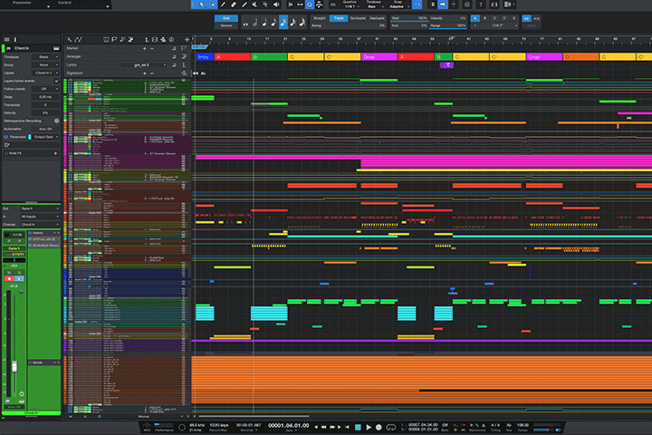Toggle the monitor button on channel strip
The width and height of the screenshot is (652, 435).
coord(20,278)
